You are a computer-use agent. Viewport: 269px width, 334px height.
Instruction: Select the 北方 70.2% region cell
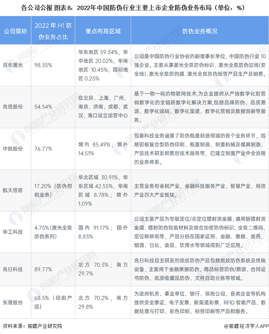click(103, 302)
